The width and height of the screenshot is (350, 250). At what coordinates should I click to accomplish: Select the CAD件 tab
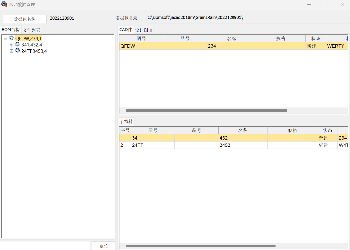click(x=126, y=30)
